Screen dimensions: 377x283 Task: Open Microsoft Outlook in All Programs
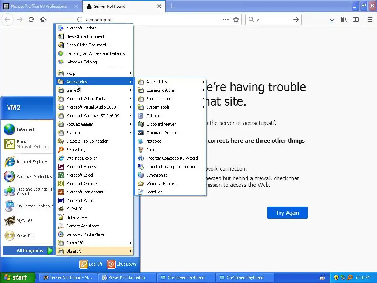(94, 184)
